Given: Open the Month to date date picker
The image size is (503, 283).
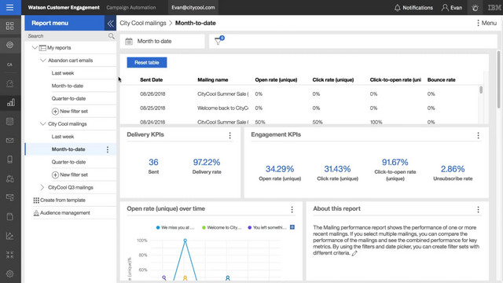Looking at the screenshot, I should pos(163,41).
